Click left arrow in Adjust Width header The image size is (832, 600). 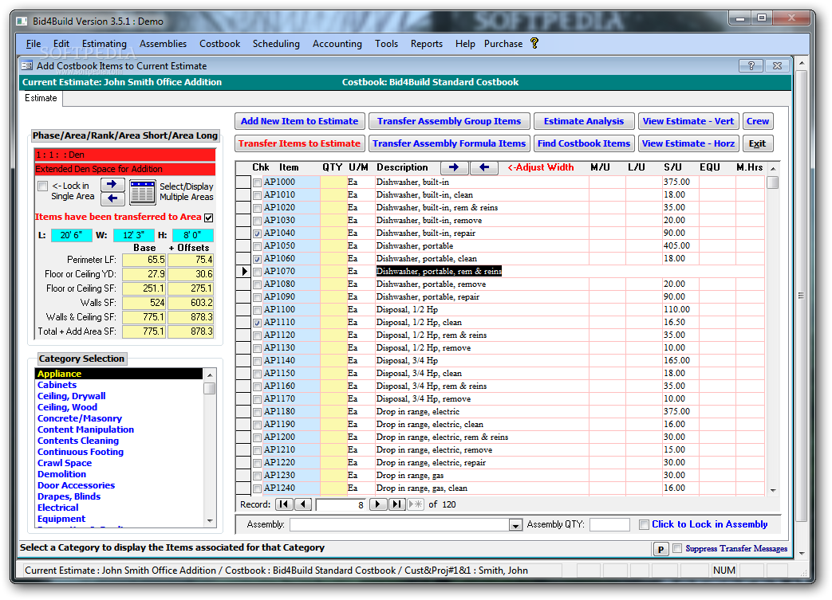click(484, 167)
